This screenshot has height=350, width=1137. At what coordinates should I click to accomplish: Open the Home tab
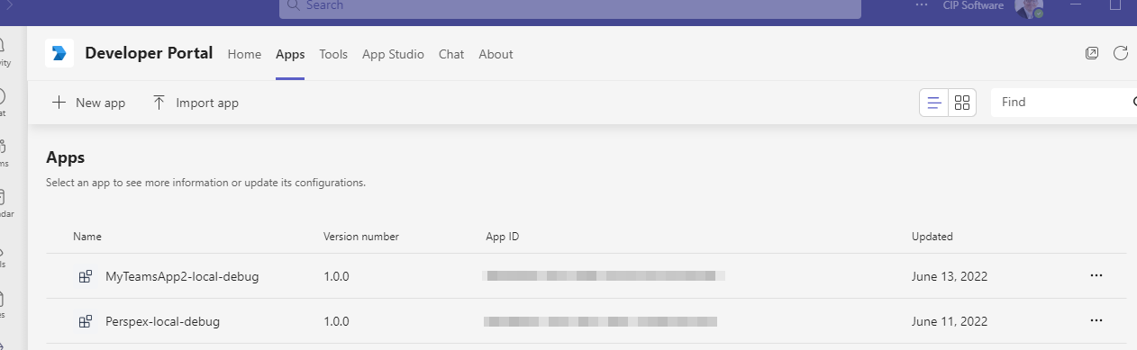[x=244, y=54]
